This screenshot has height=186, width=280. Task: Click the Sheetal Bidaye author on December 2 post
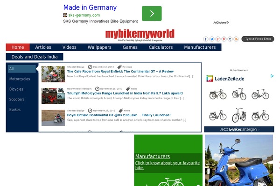pos(76,67)
